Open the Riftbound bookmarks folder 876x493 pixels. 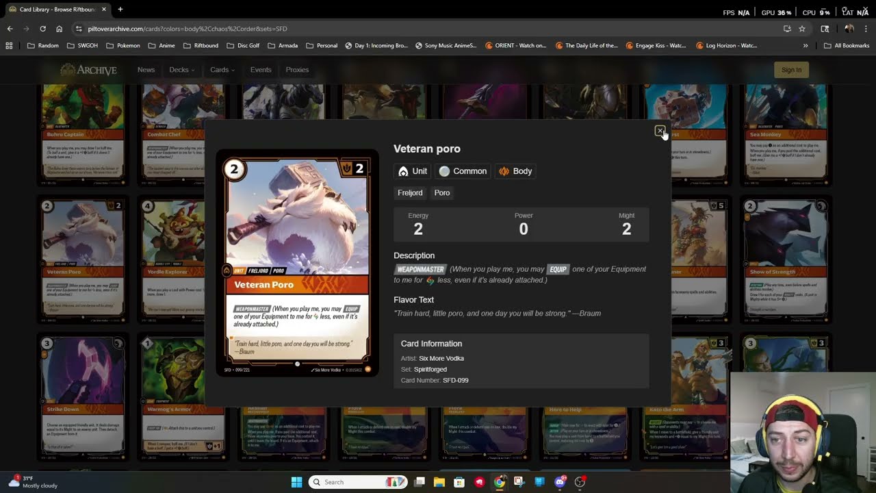(201, 46)
